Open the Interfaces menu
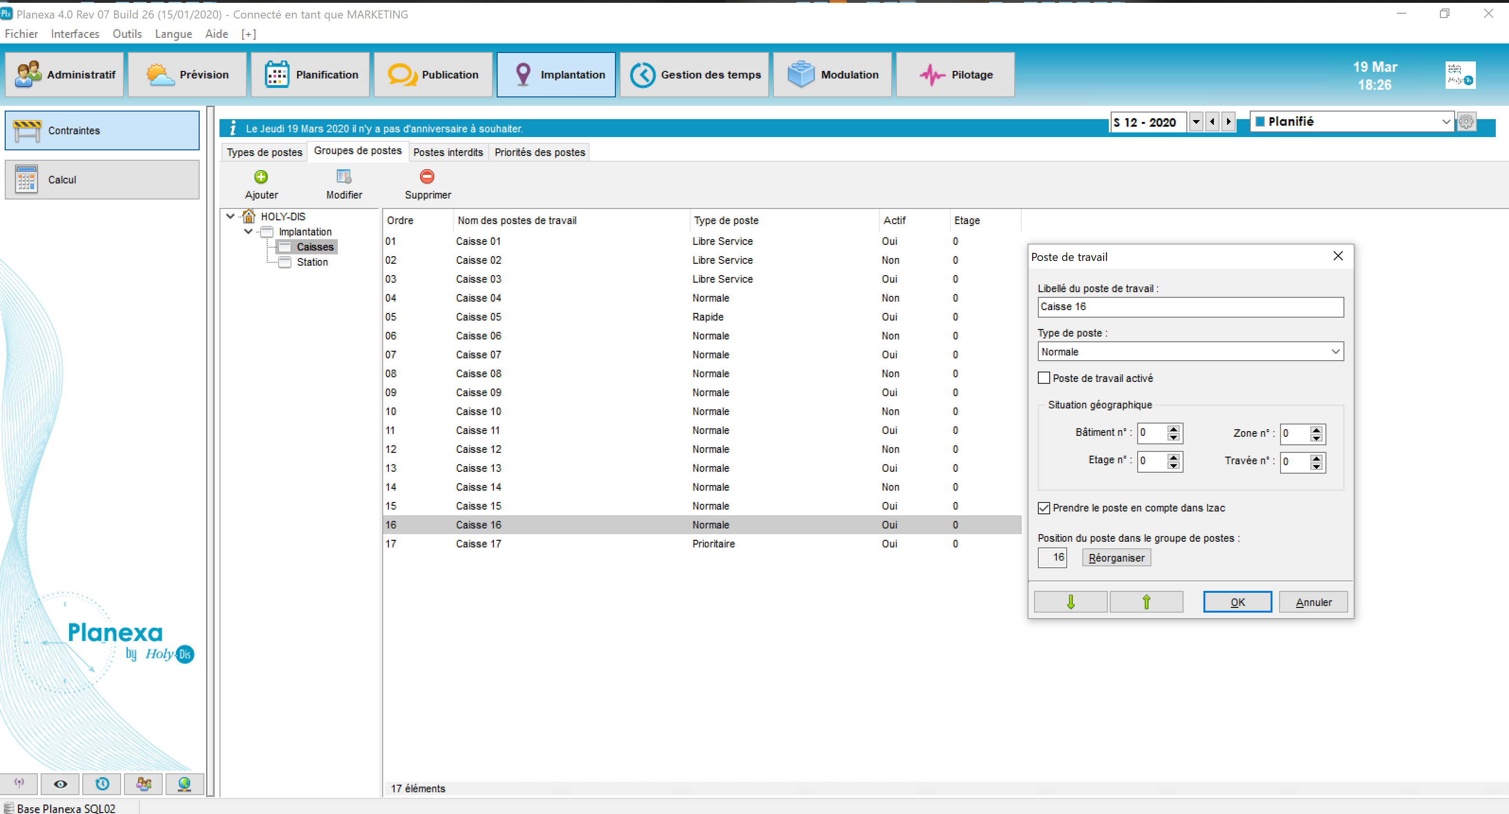 click(x=75, y=34)
